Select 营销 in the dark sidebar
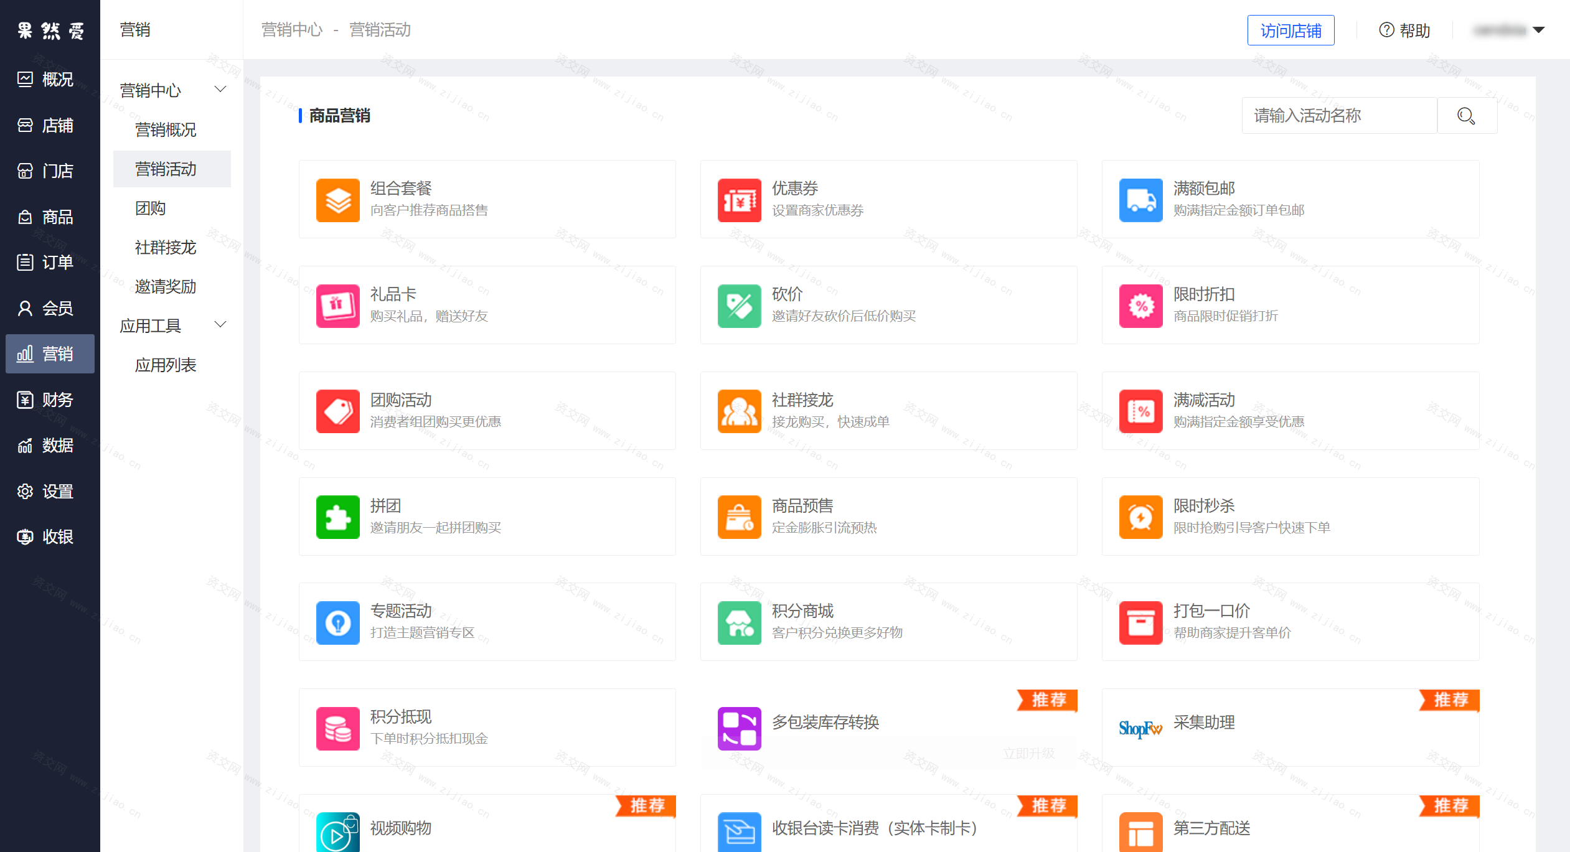 [x=50, y=353]
